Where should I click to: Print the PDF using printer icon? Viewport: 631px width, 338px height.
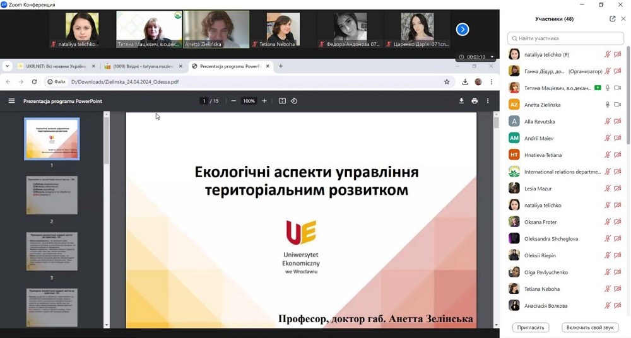click(475, 101)
